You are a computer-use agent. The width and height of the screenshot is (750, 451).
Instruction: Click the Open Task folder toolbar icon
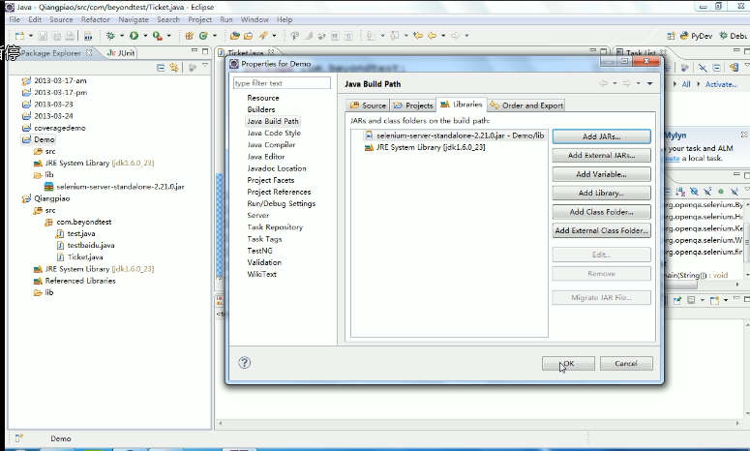249,36
